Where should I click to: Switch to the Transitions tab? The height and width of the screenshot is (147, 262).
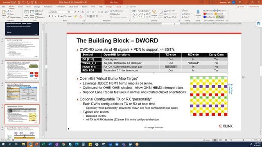click(48, 7)
